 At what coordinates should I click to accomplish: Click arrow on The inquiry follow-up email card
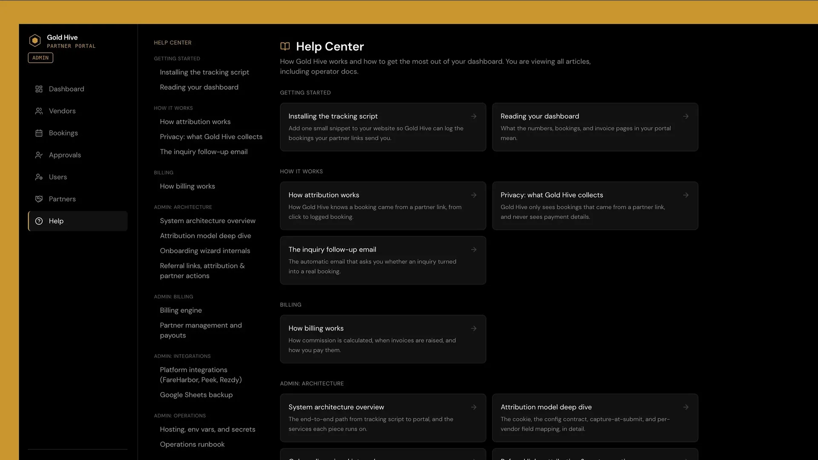474,250
